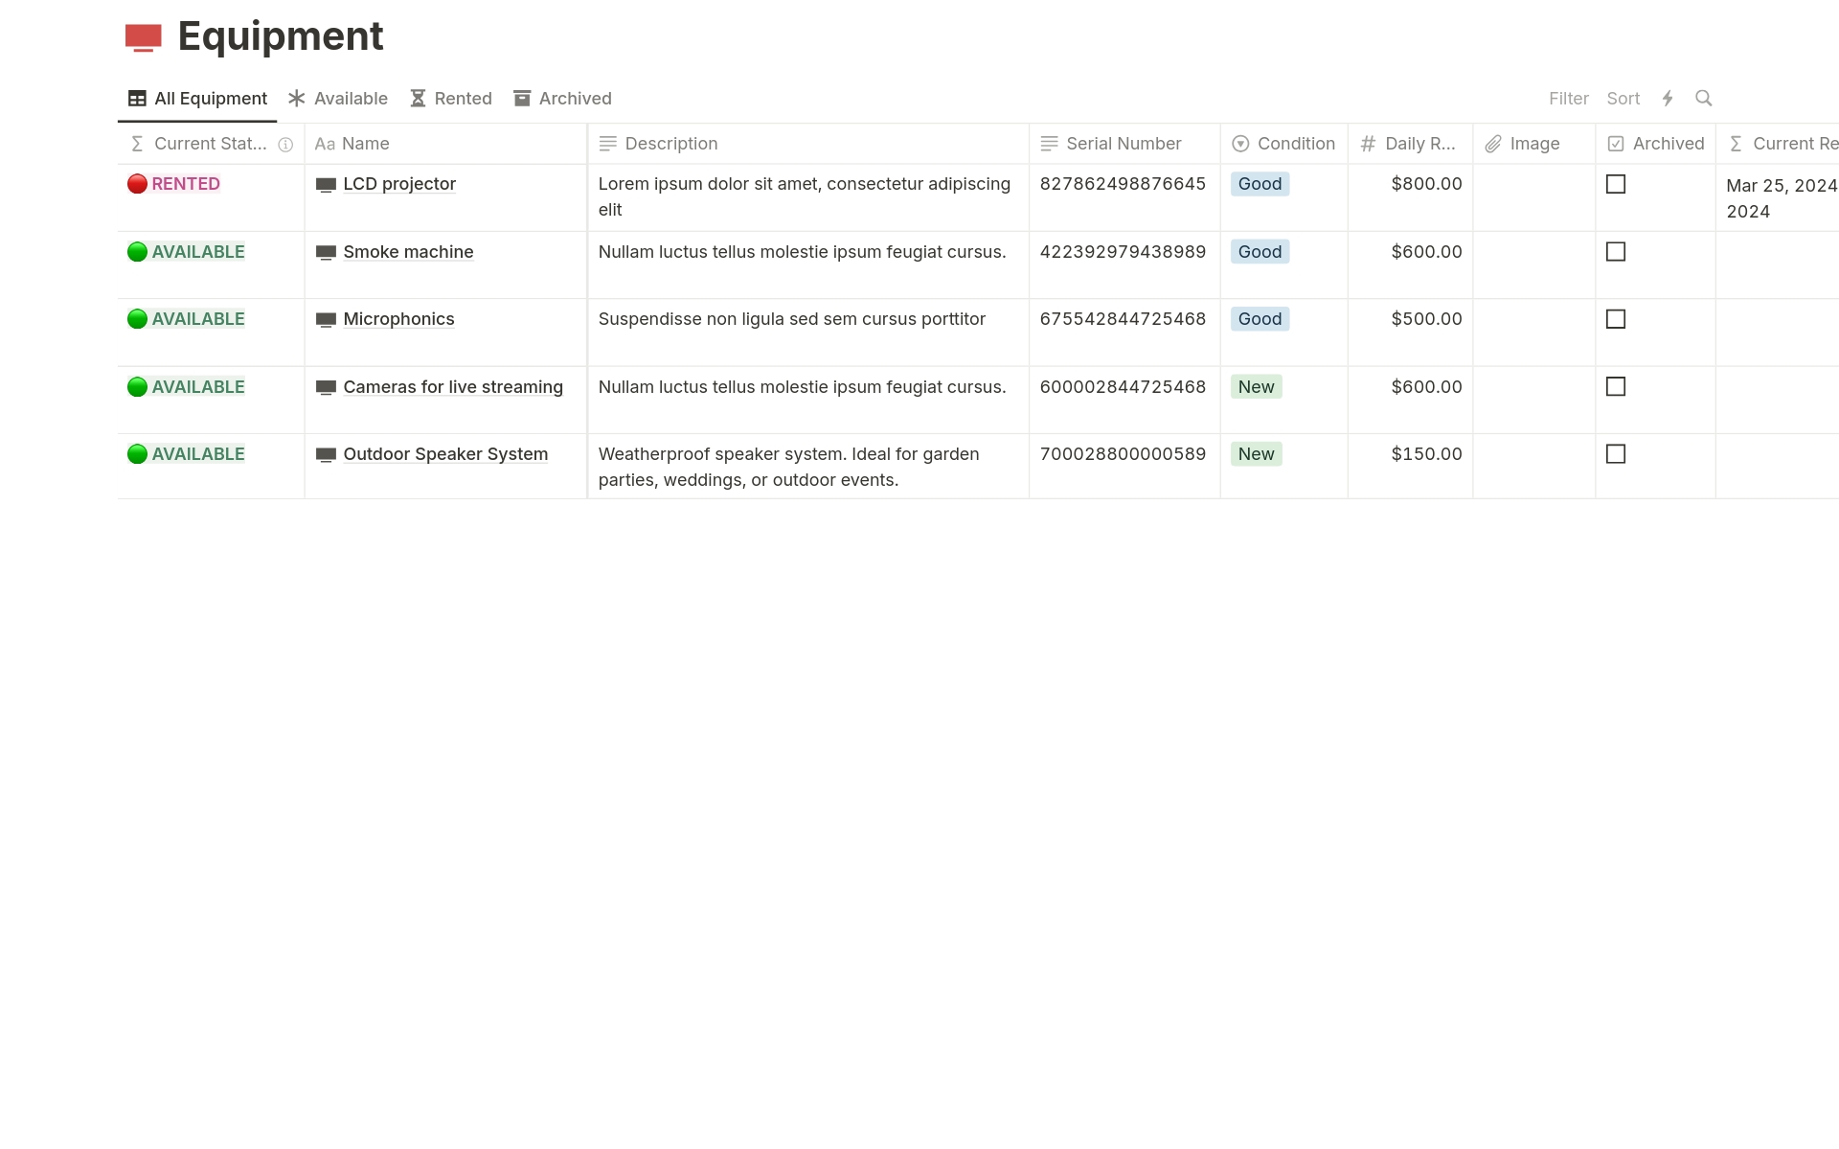Click the info icon beside Current Status header
Viewport: 1839px width, 1149px height.
tap(286, 145)
